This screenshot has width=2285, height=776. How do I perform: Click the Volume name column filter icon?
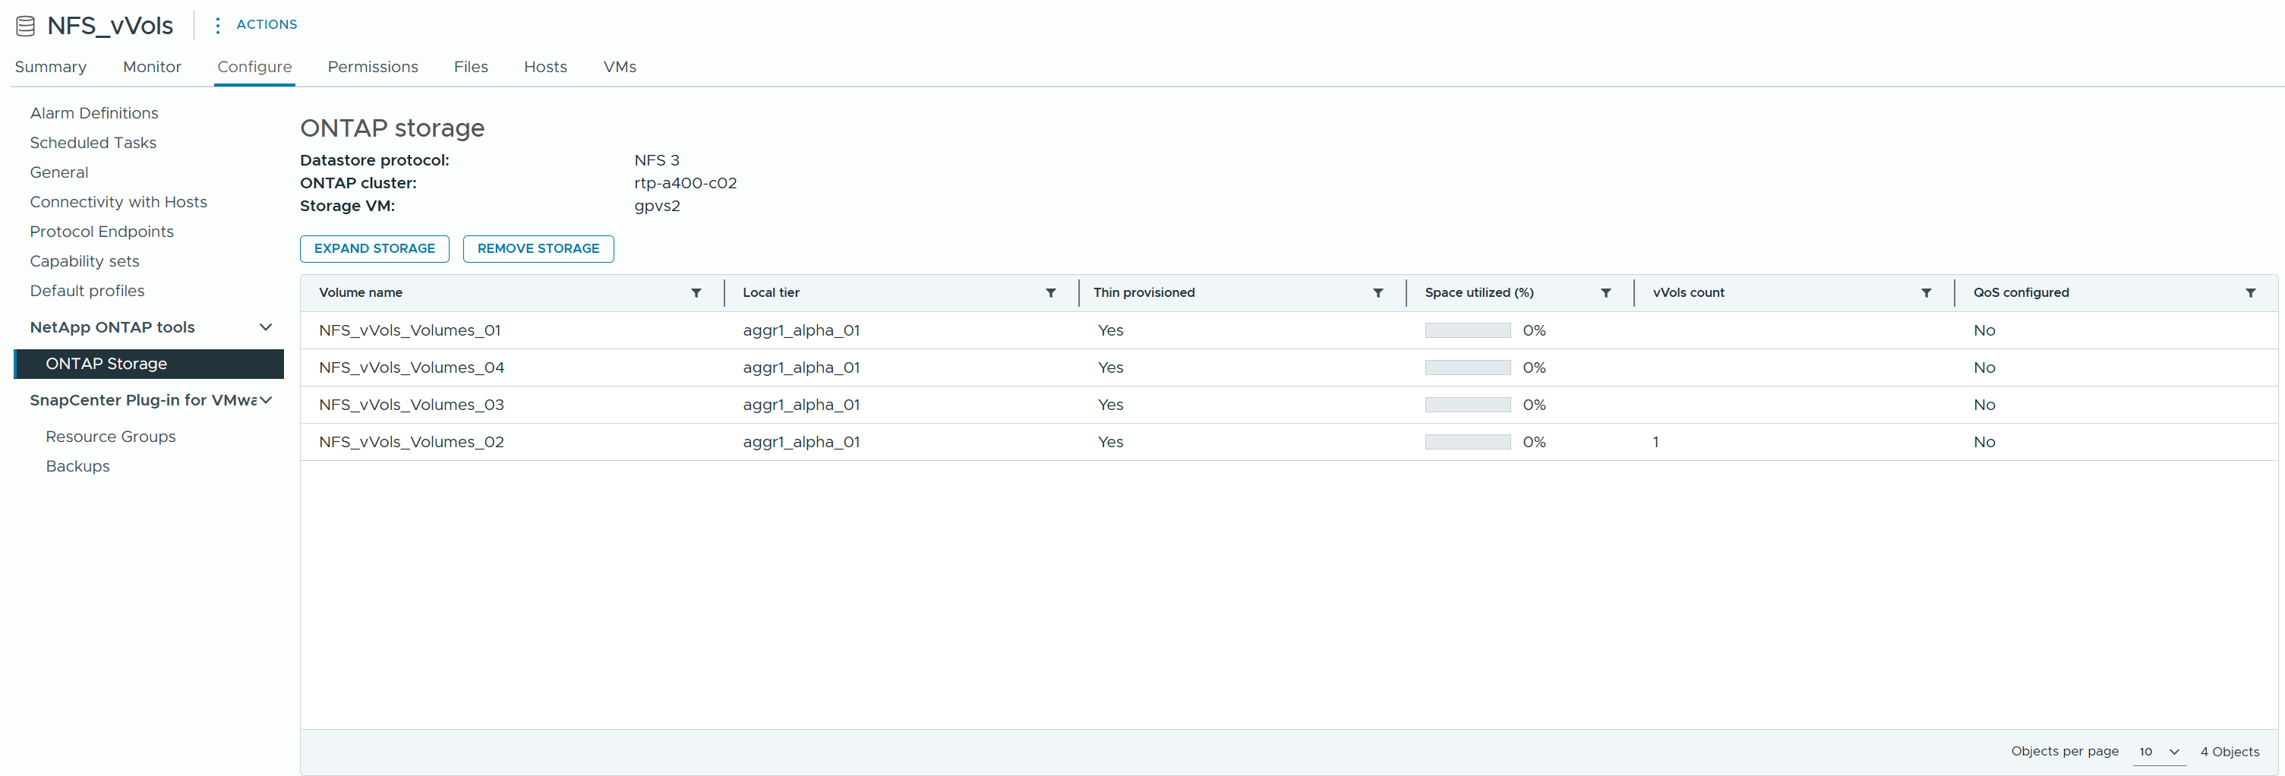pos(696,292)
